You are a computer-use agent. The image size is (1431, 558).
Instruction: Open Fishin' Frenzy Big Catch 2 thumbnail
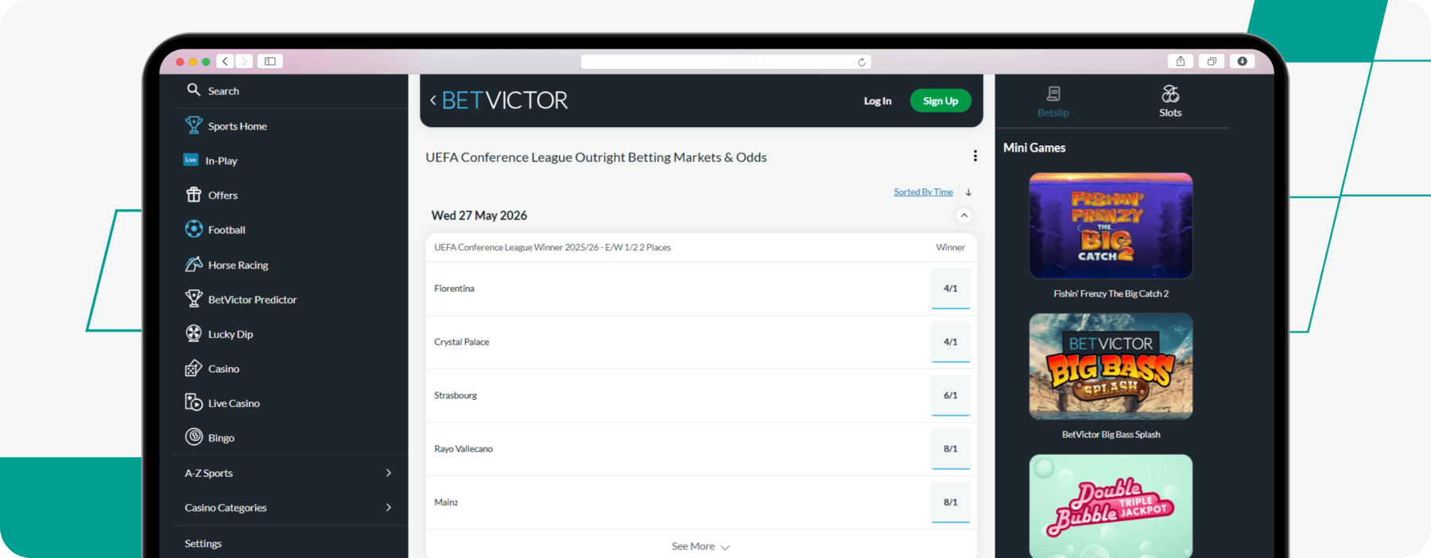[1111, 226]
